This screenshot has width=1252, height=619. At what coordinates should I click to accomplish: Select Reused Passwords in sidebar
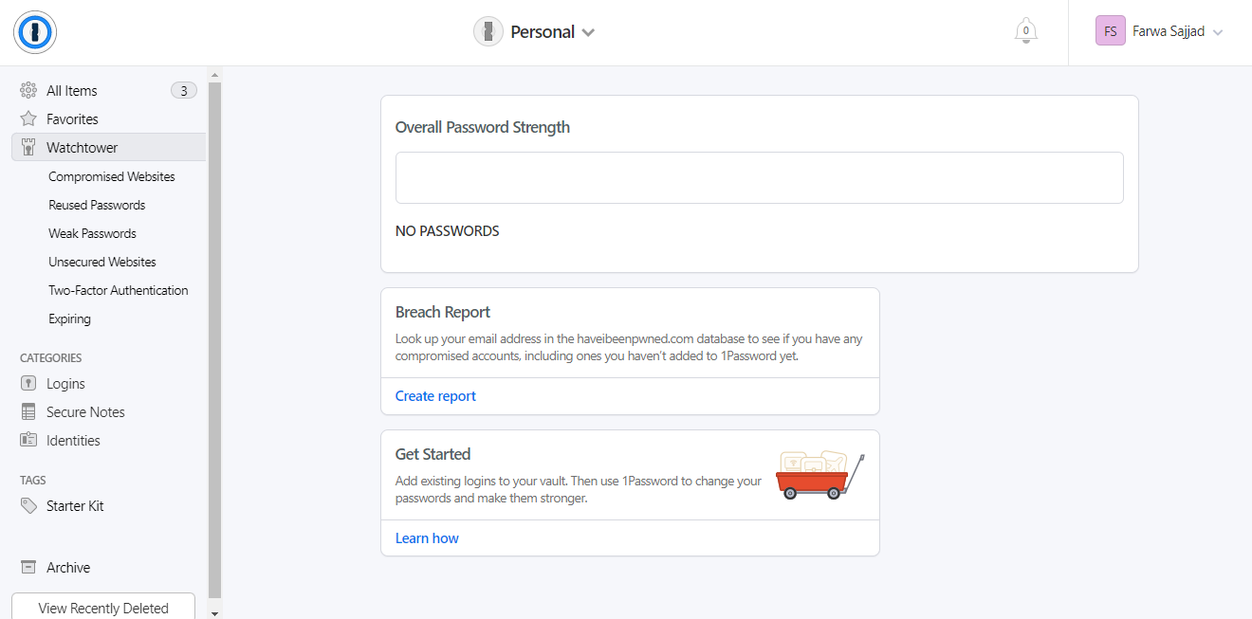click(97, 206)
